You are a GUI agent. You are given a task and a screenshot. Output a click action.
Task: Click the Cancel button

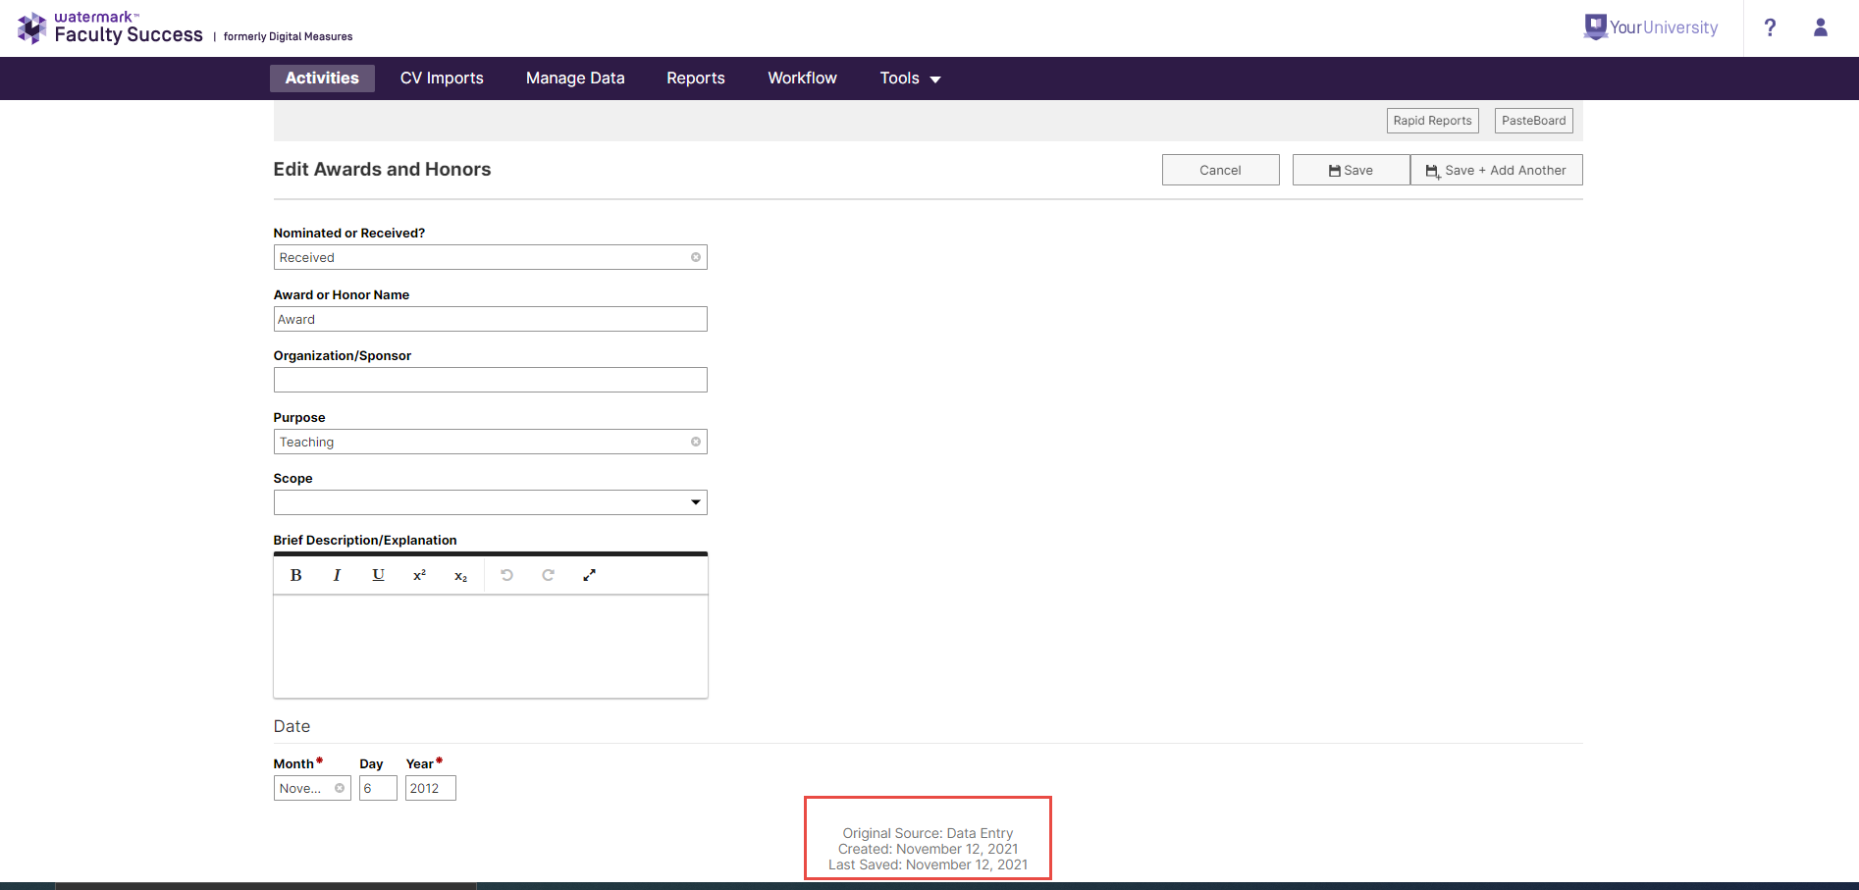tap(1220, 170)
